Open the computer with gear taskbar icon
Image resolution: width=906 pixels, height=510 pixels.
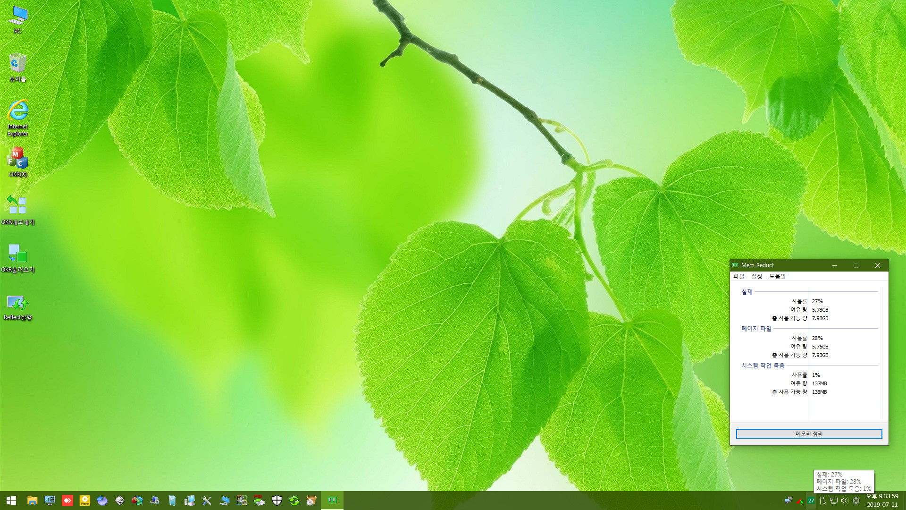click(x=155, y=501)
